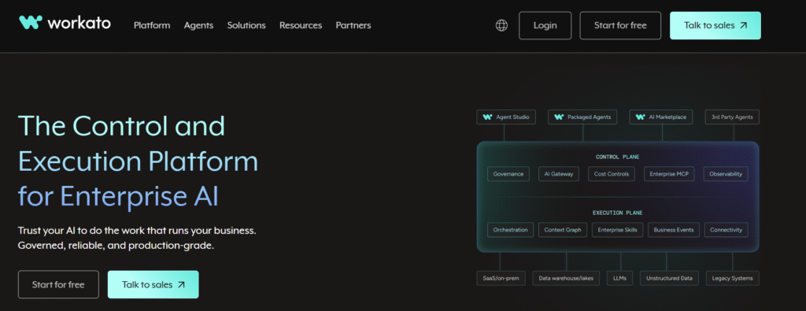Screen dimensions: 806x311
Task: Select the Agent Studio box
Action: (506, 117)
